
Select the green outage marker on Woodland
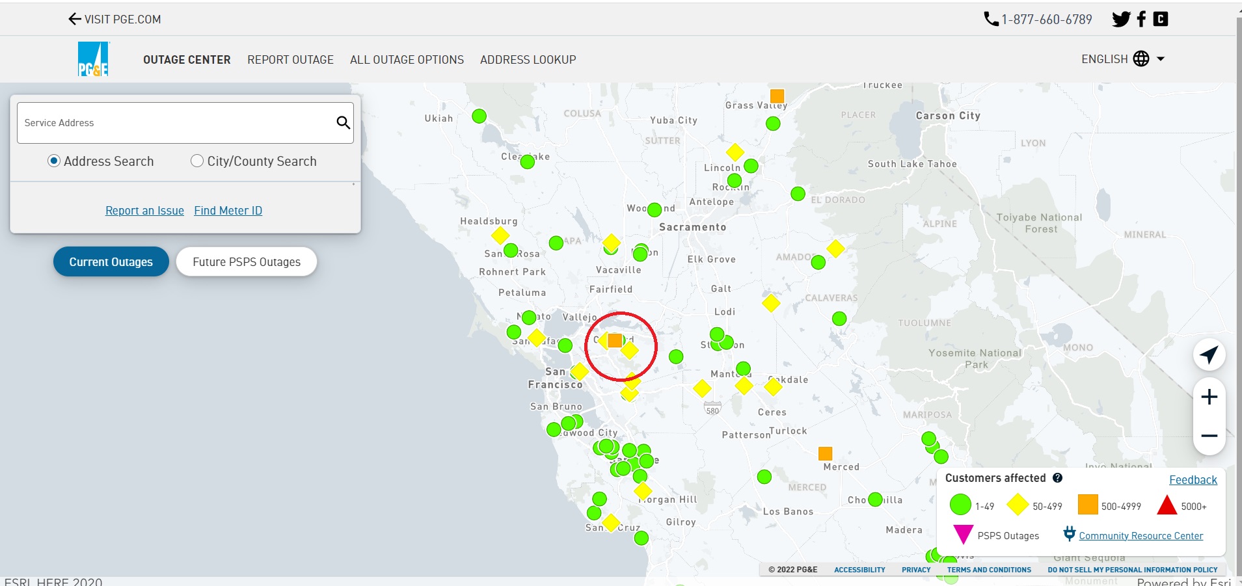[x=655, y=209]
